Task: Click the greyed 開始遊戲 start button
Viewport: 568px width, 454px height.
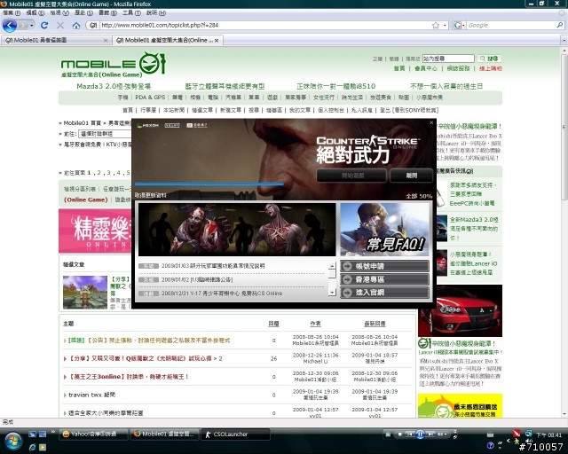Action: coord(351,176)
